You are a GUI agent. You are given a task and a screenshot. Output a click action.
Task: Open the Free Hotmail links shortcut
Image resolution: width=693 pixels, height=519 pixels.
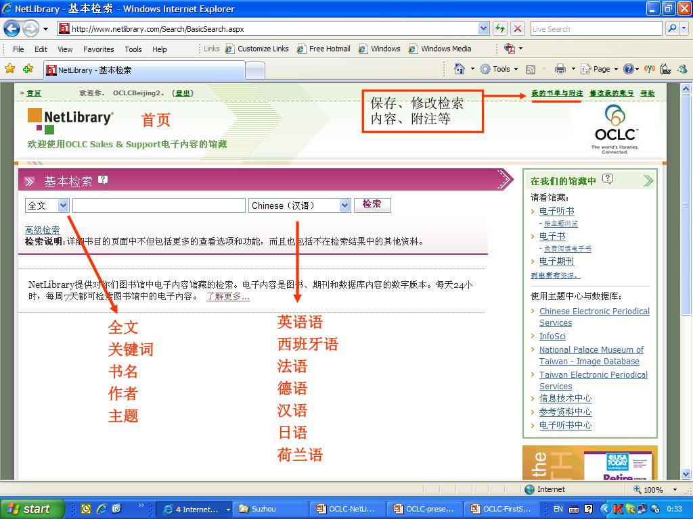point(323,49)
